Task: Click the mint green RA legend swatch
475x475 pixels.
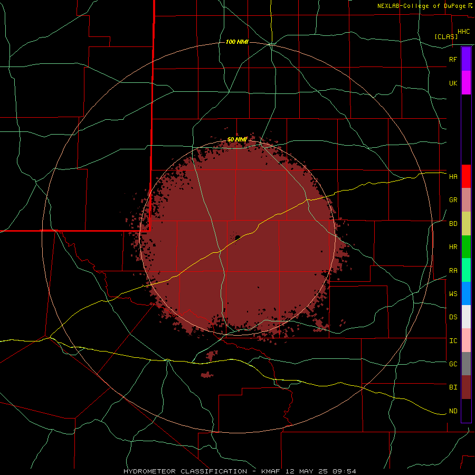Action: click(466, 270)
